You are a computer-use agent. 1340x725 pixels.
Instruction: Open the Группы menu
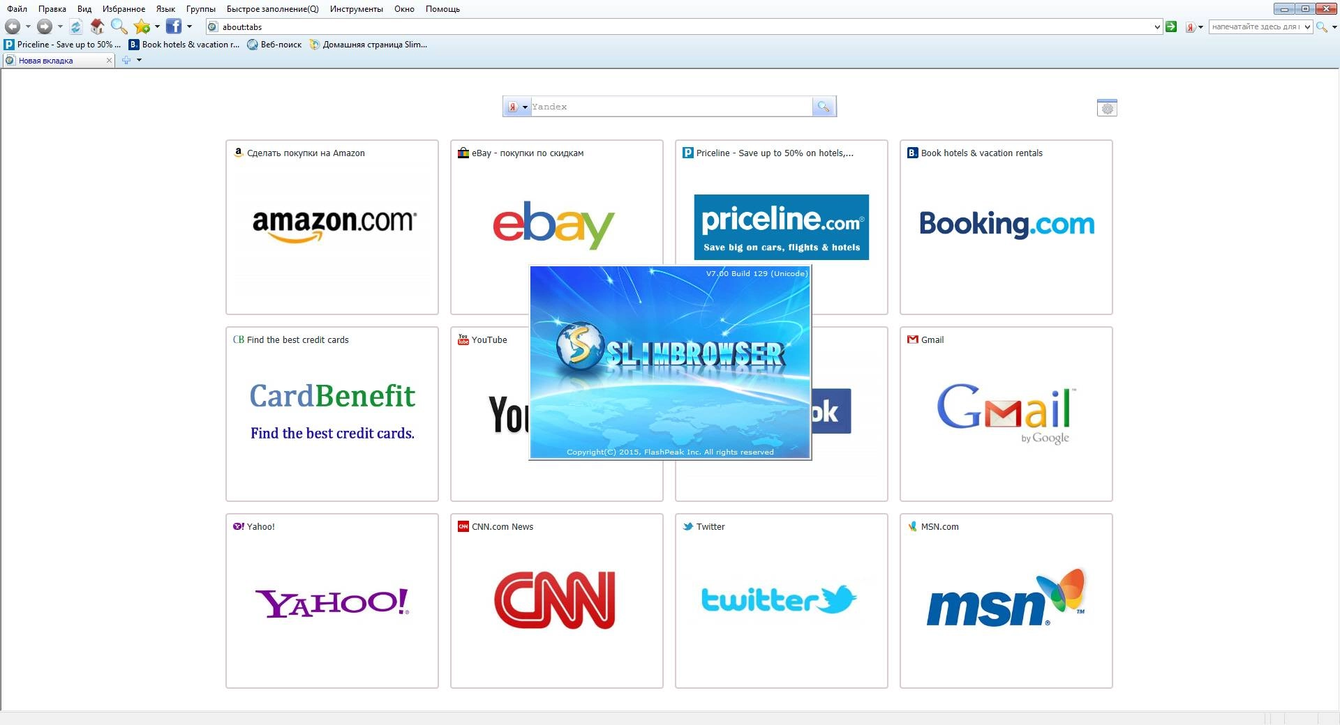pyautogui.click(x=201, y=9)
